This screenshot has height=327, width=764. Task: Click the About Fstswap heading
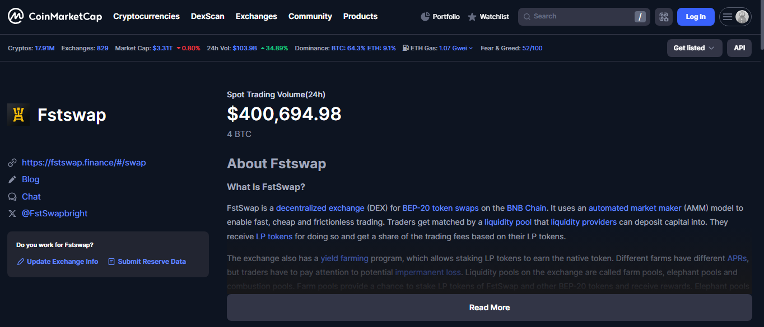[276, 164]
